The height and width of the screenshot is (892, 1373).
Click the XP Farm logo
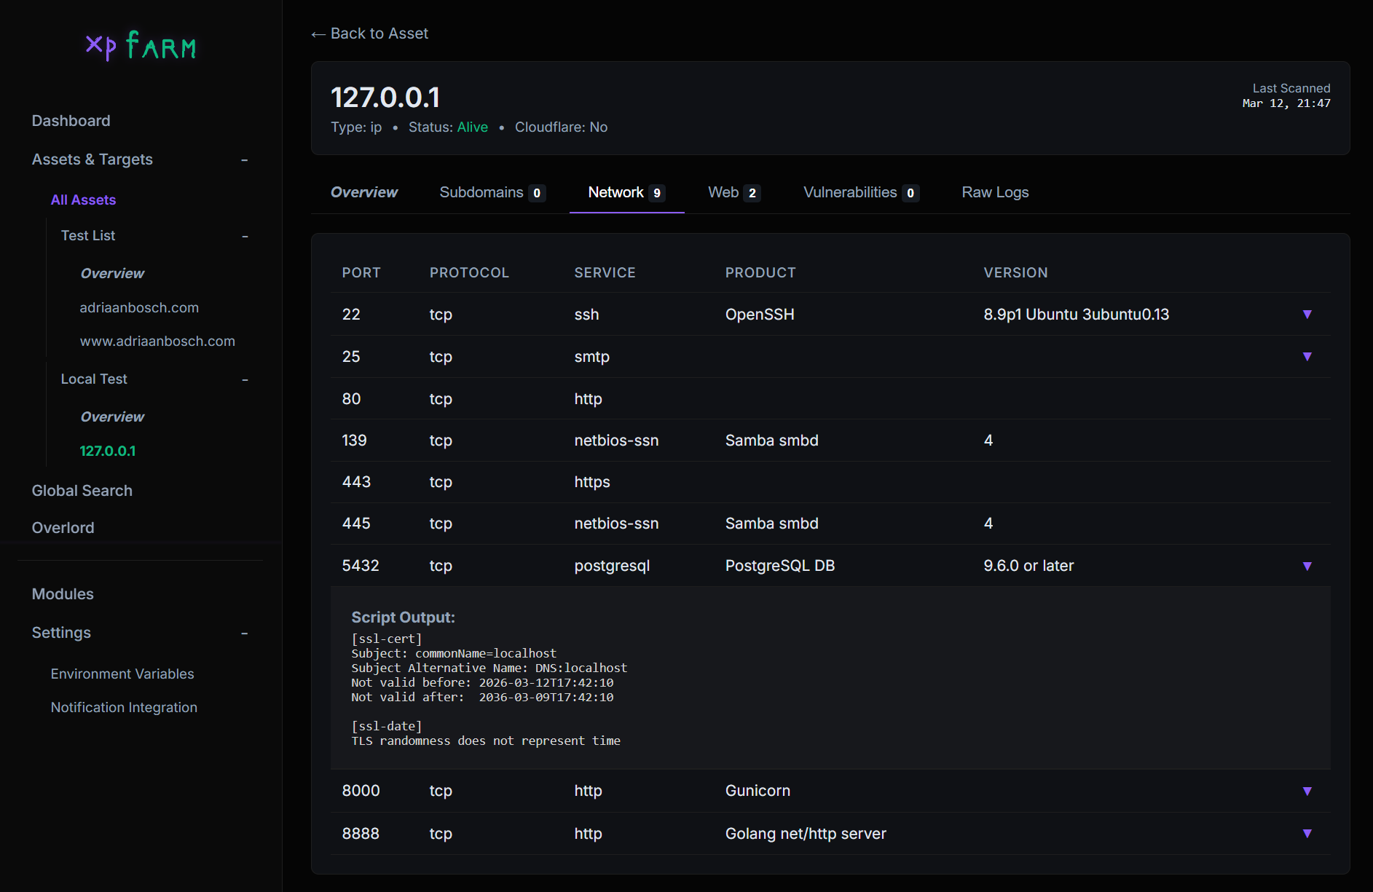coord(141,46)
